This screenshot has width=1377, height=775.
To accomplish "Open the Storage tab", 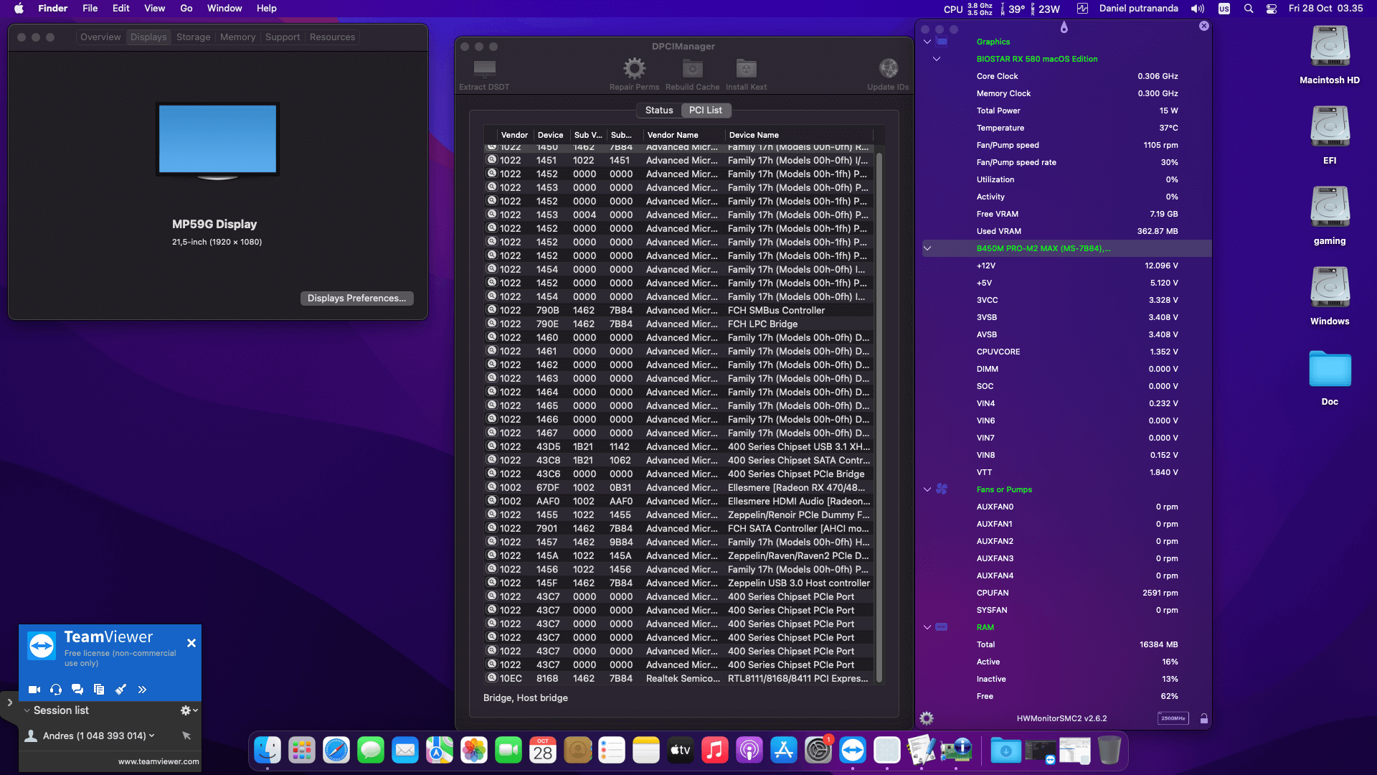I will [194, 37].
